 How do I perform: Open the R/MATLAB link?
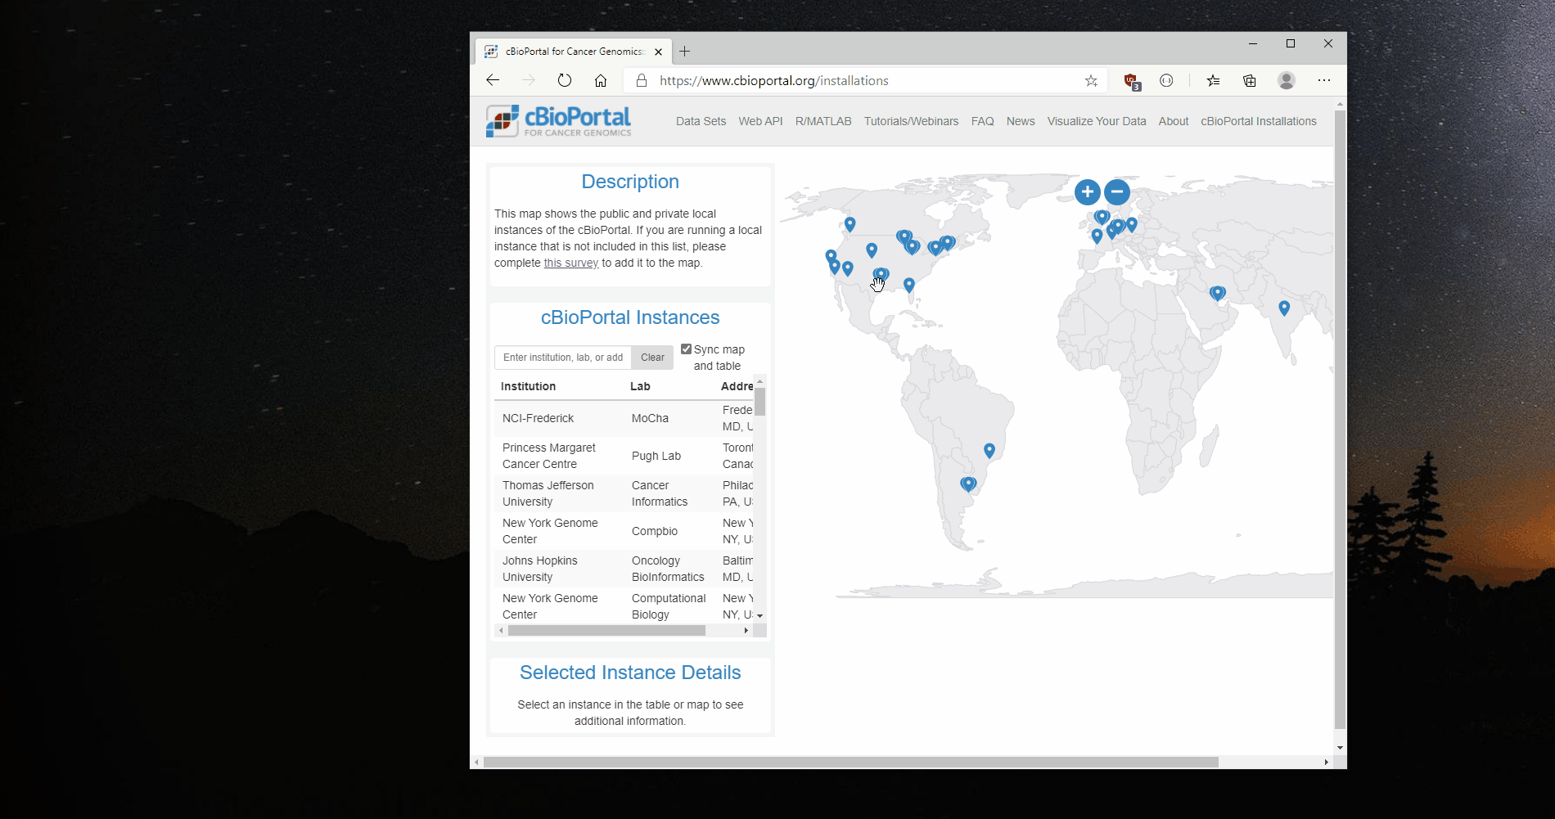823,121
